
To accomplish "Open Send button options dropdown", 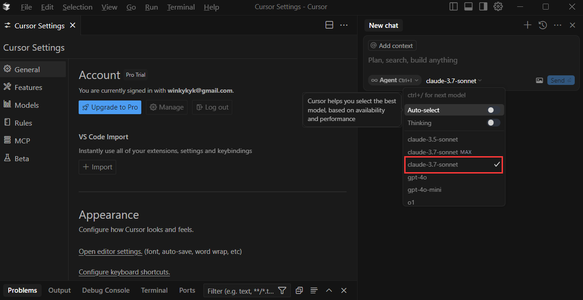I will tap(569, 80).
